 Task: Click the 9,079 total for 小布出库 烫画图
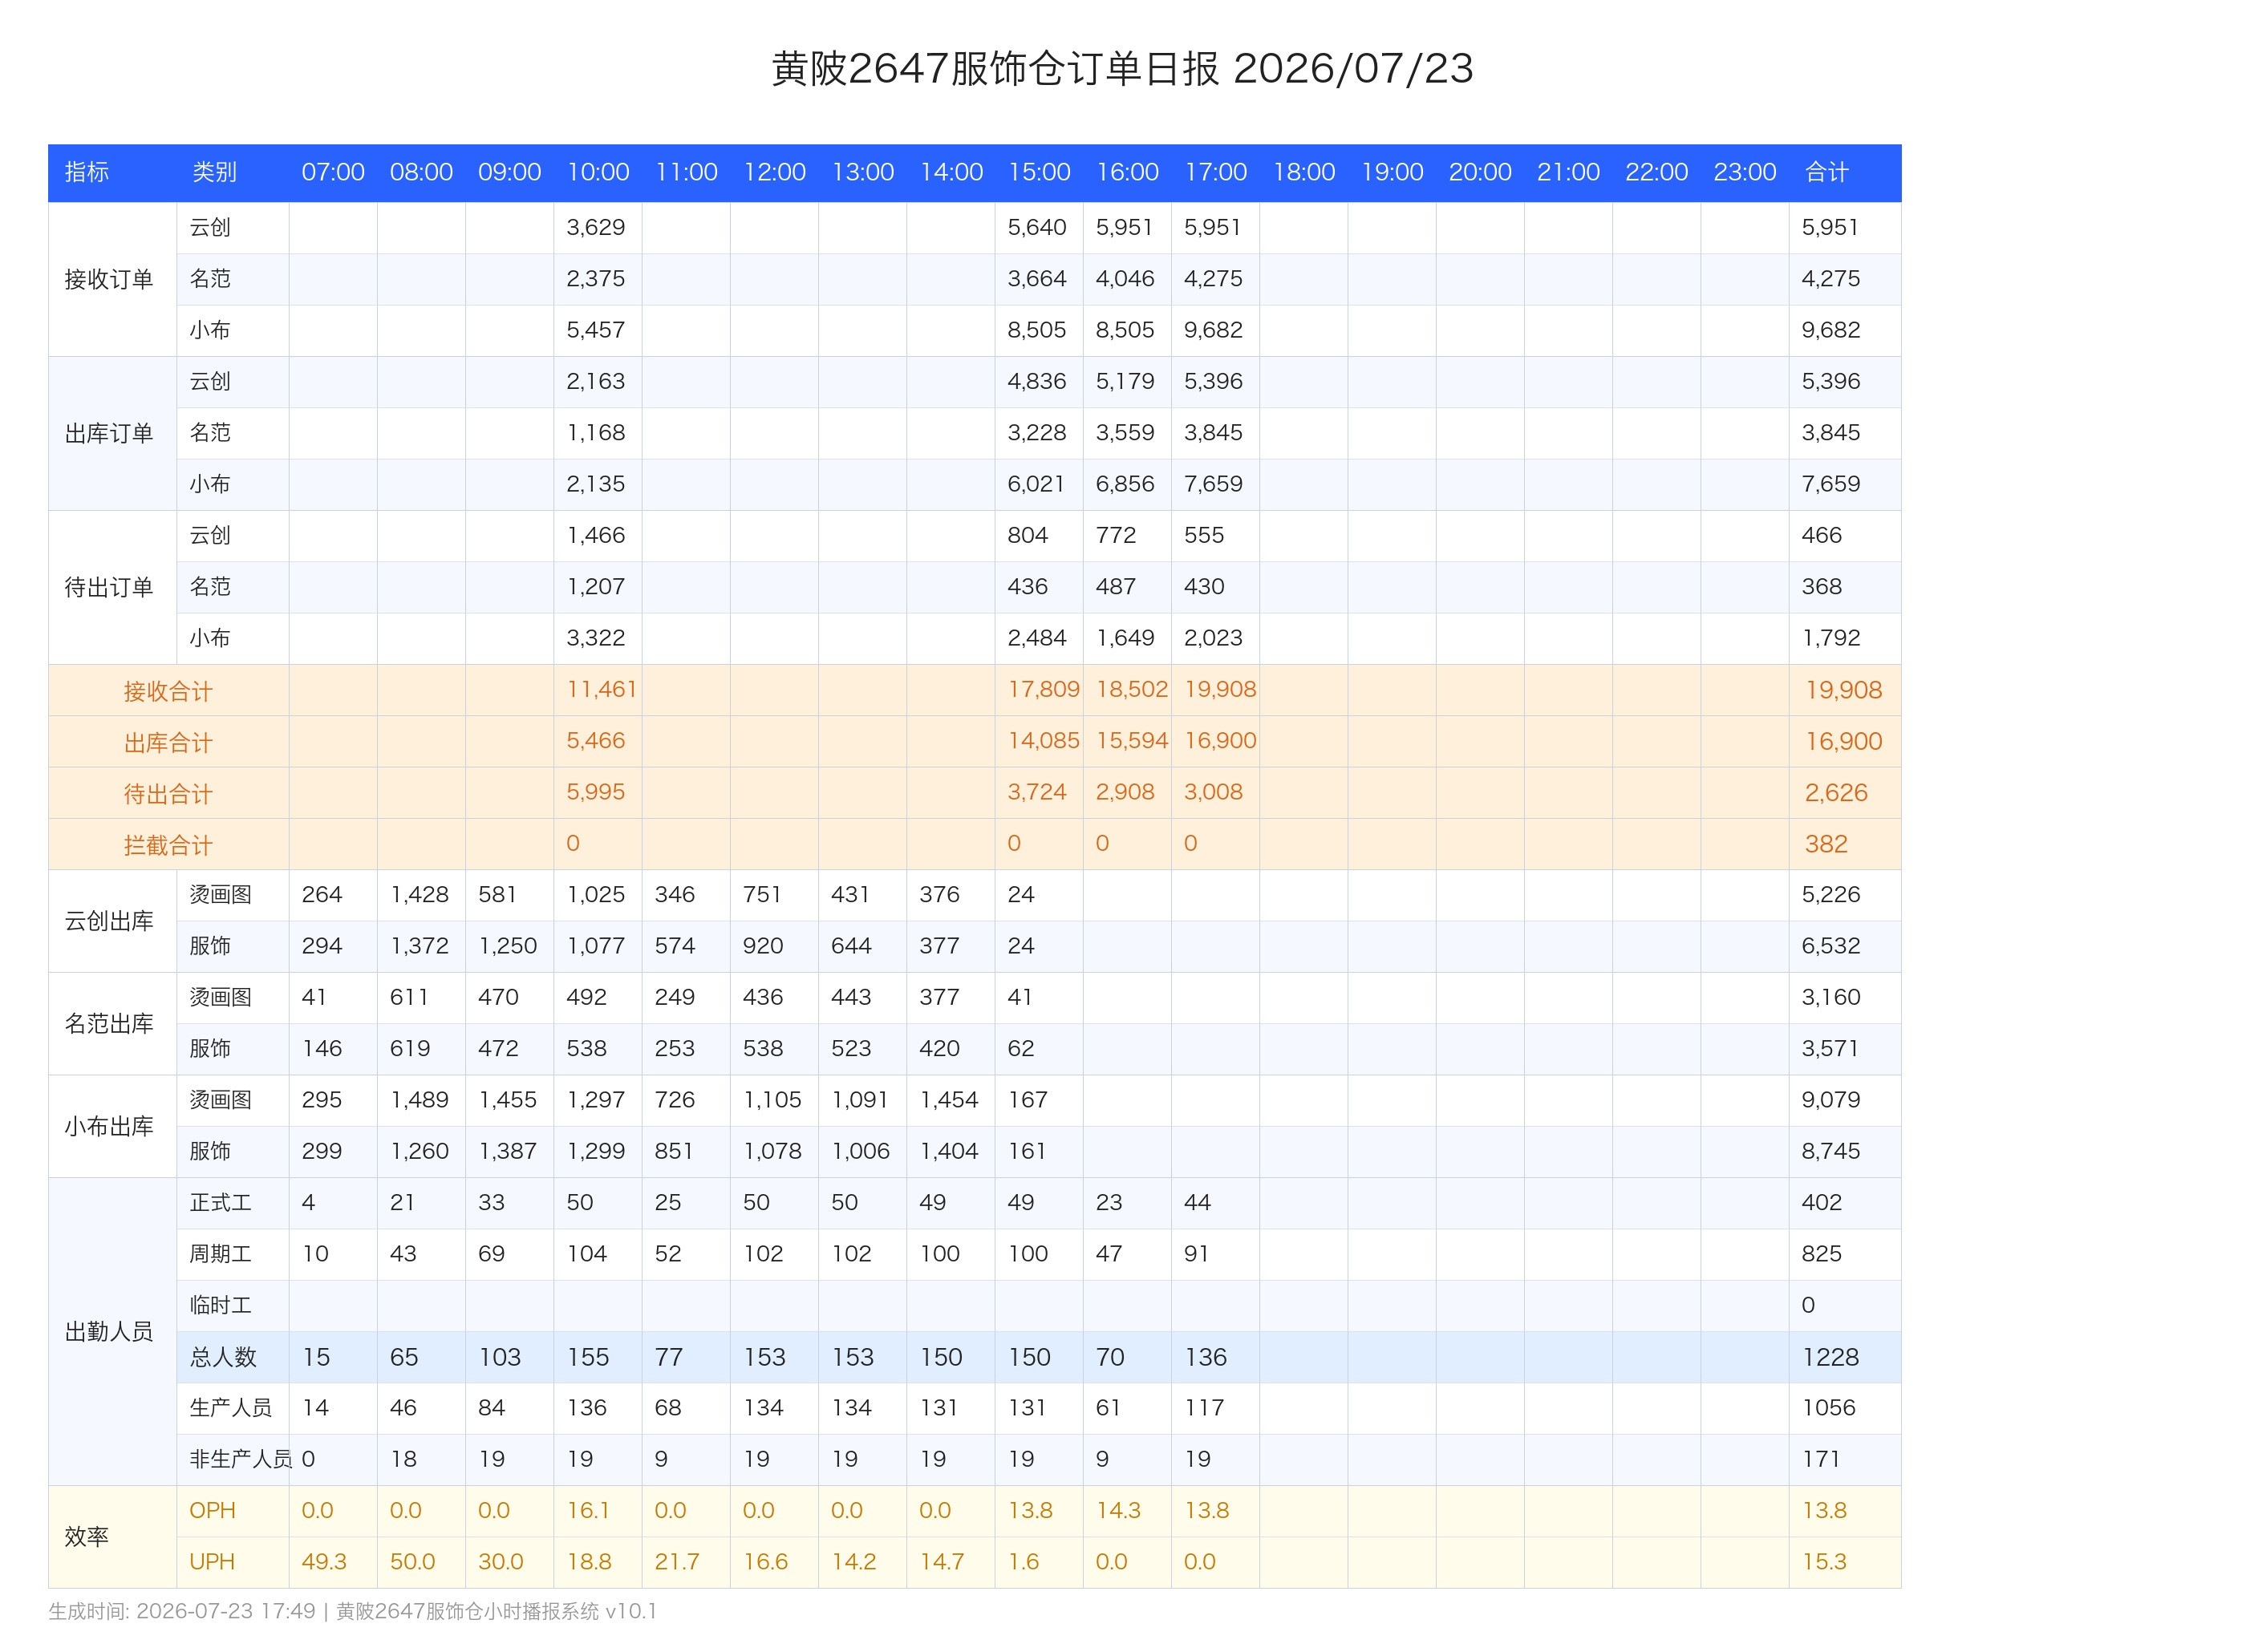click(x=1831, y=1100)
